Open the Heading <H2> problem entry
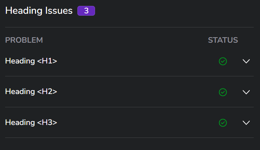 coord(31,92)
